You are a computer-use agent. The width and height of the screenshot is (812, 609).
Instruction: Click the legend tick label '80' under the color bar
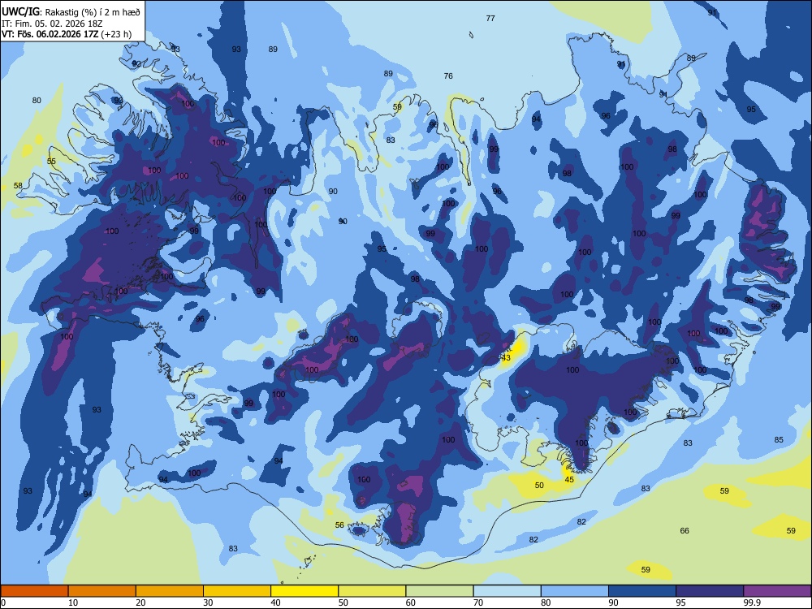click(546, 603)
